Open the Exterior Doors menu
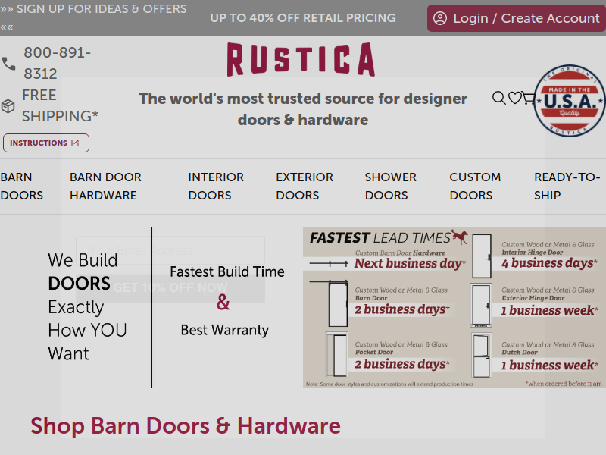This screenshot has height=455, width=606. pos(305,186)
